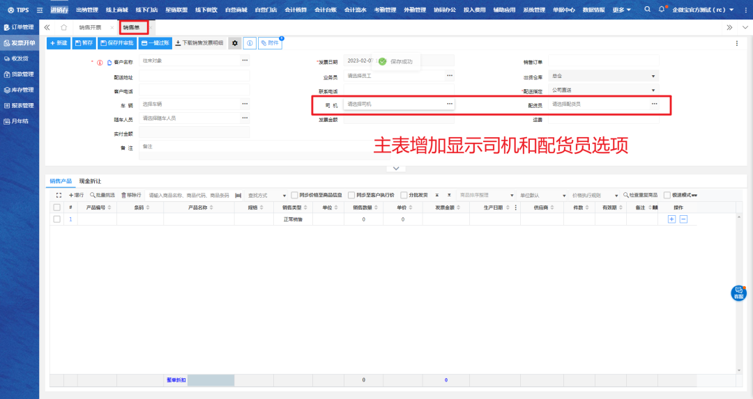Click the info circle icon beside gear
The height and width of the screenshot is (399, 753).
click(x=250, y=43)
